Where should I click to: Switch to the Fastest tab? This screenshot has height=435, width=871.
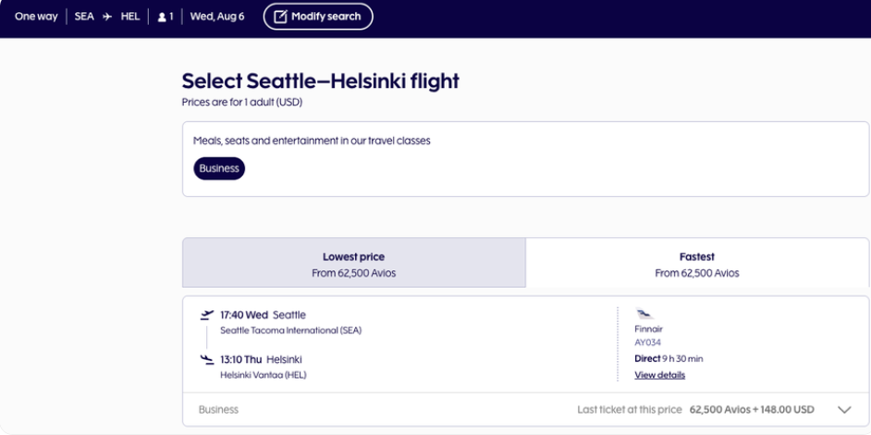(697, 263)
